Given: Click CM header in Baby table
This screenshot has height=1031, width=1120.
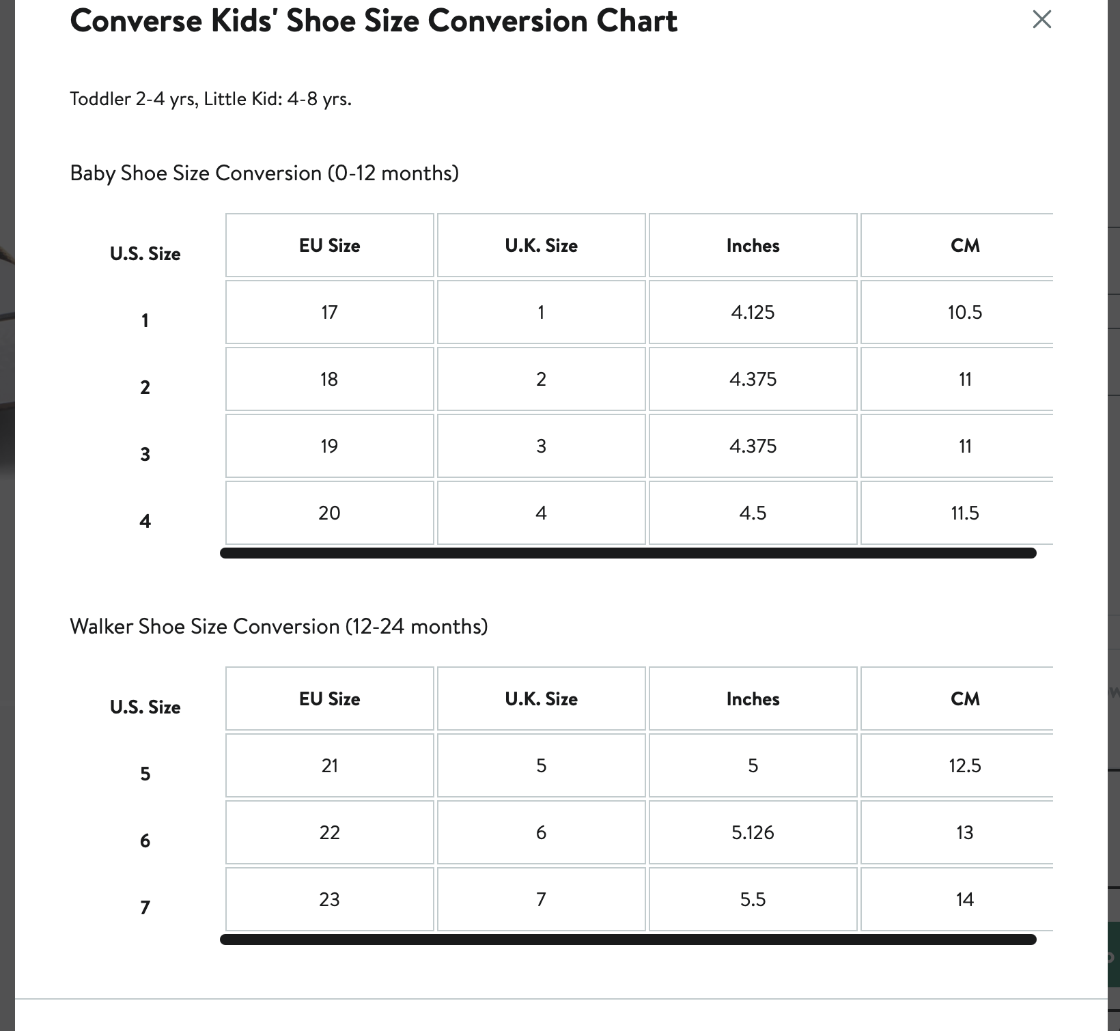Looking at the screenshot, I should click(957, 245).
